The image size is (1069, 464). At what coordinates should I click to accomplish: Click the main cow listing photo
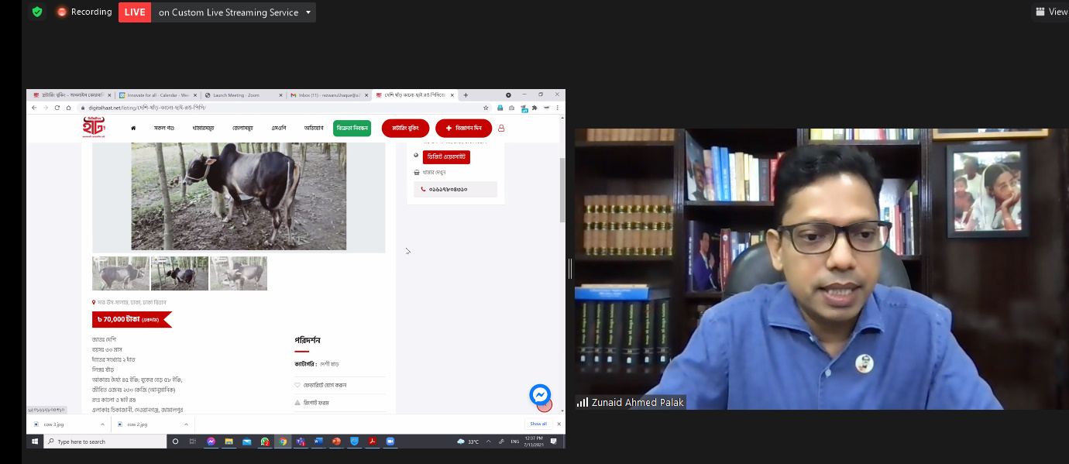point(239,196)
